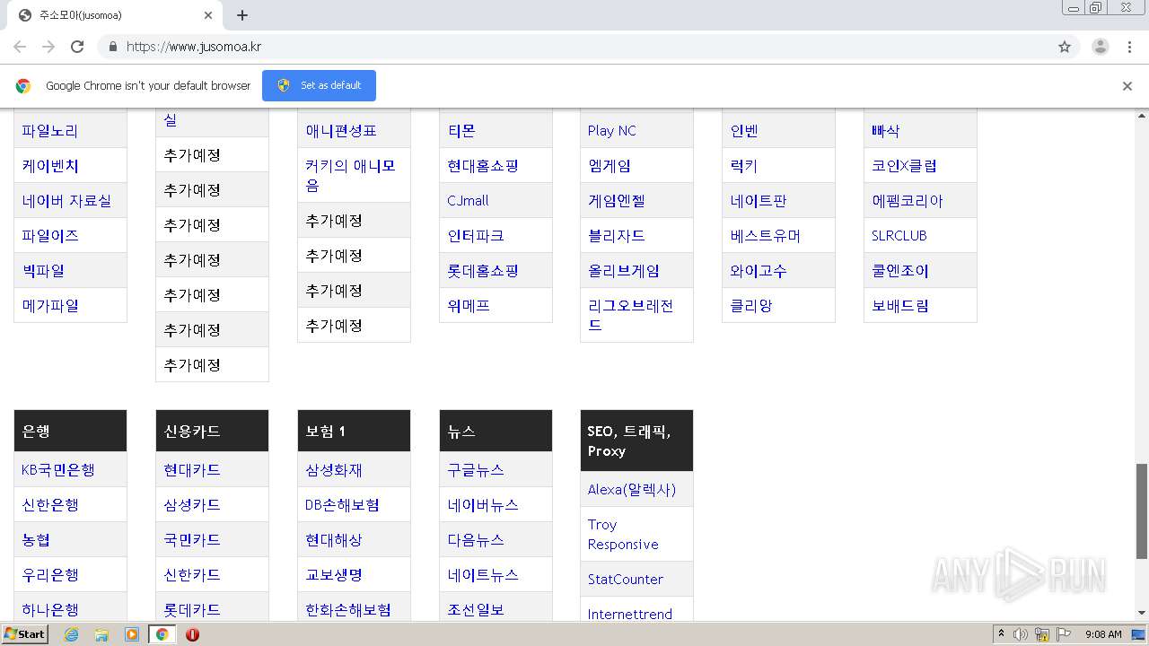Open the 구글뉴스 link
Viewport: 1149px width, 646px height.
click(x=476, y=470)
